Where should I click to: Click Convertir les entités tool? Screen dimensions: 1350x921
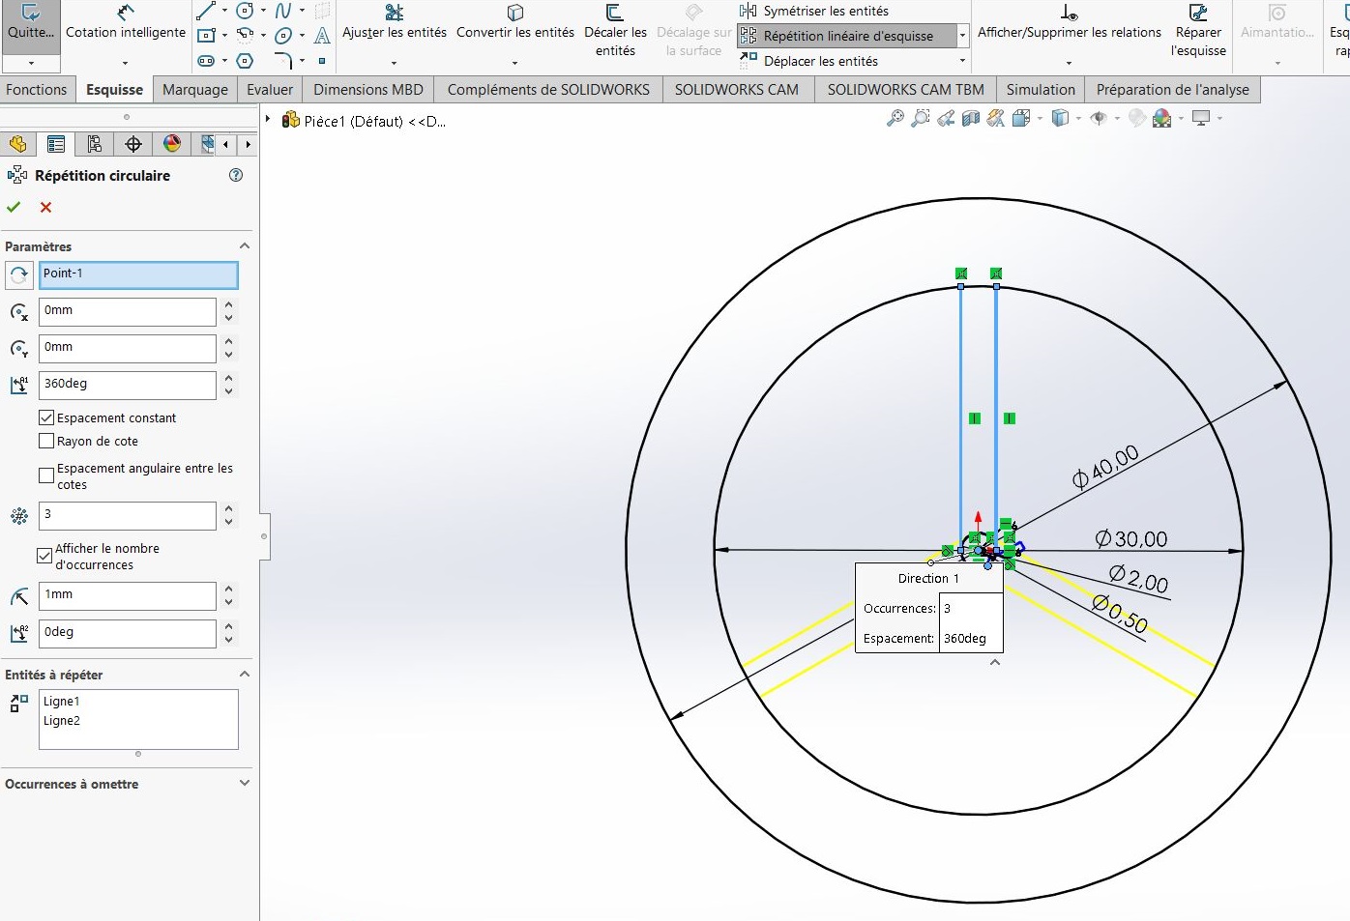click(515, 23)
